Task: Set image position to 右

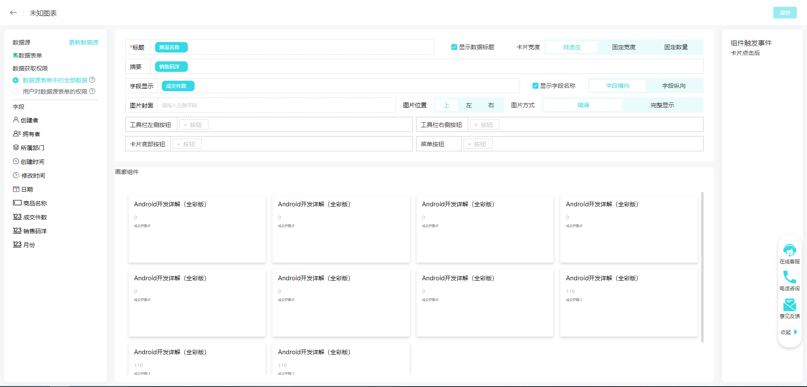Action: 491,105
